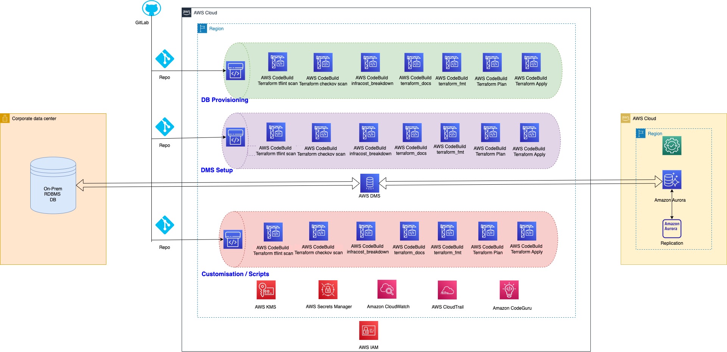Select the 'AWS CloudTrail' label text
727x352 pixels.
tap(448, 307)
